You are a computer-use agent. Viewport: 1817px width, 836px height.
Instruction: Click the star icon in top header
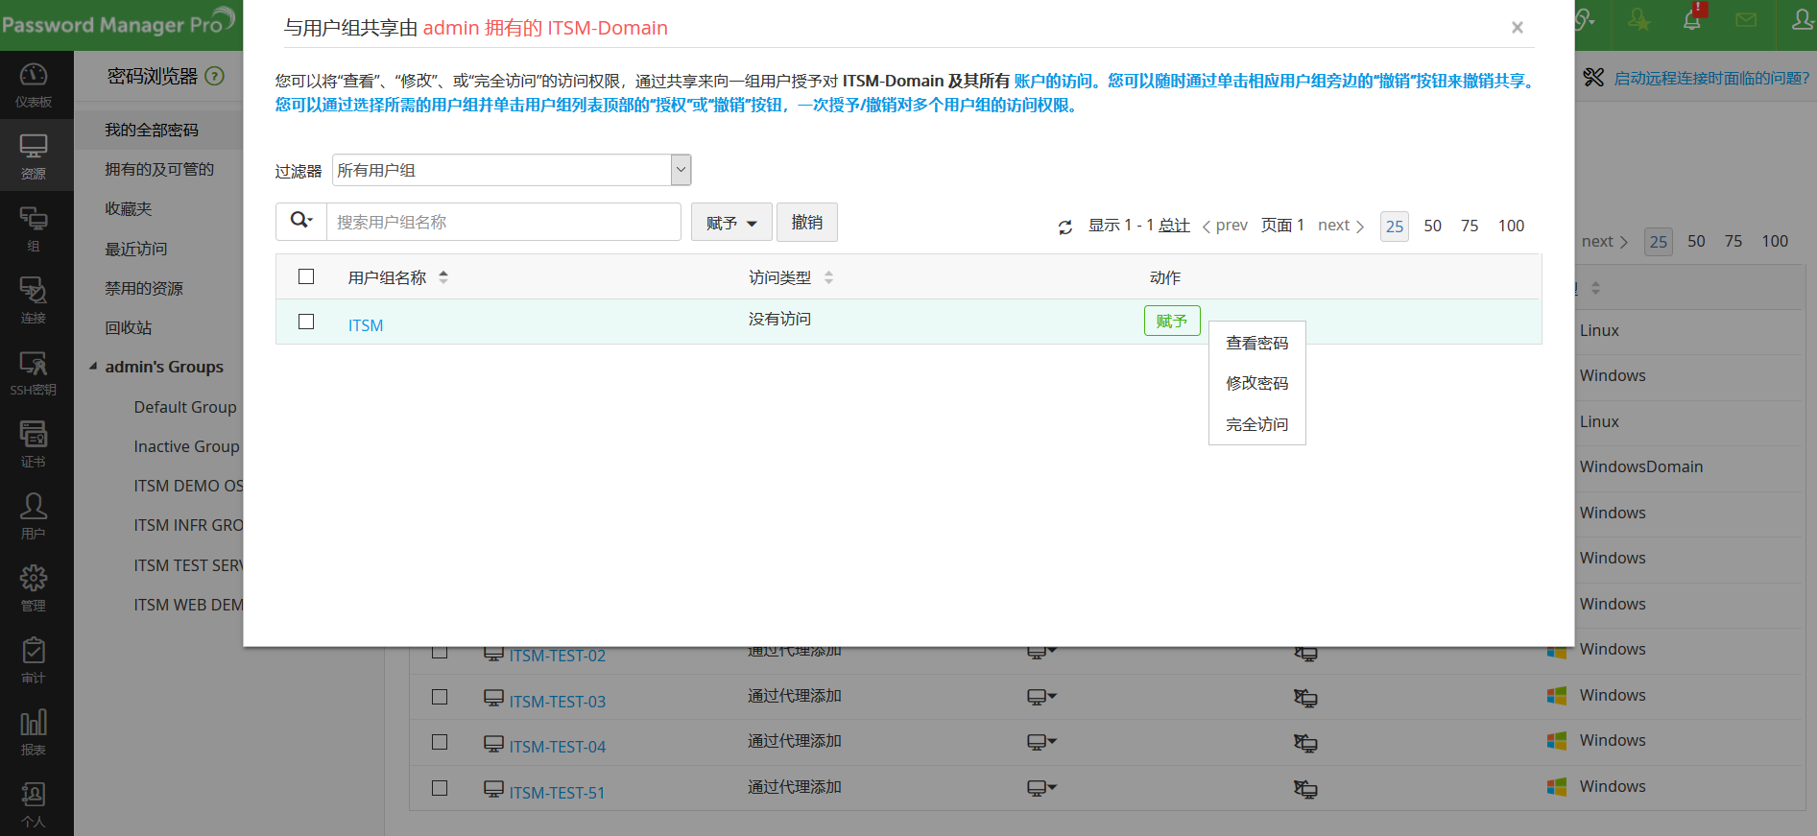(x=1638, y=20)
